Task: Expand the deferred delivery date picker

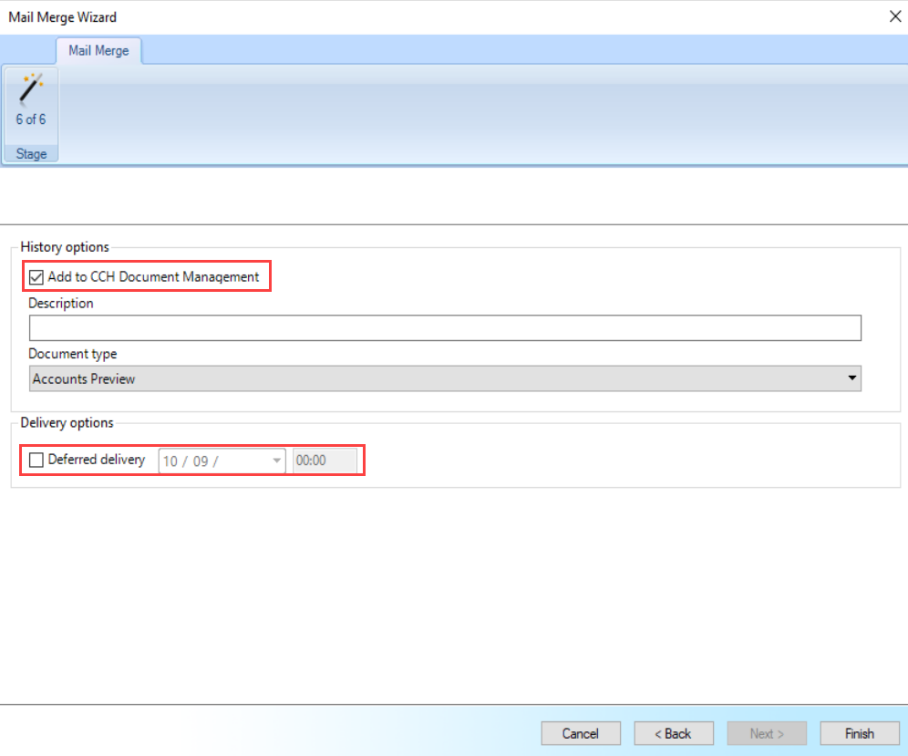Action: coord(277,461)
